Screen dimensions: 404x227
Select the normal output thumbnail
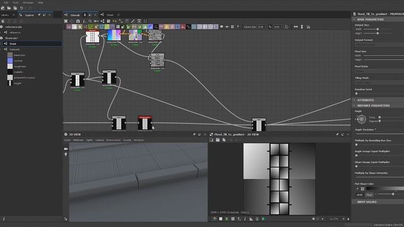pyautogui.click(x=10, y=61)
